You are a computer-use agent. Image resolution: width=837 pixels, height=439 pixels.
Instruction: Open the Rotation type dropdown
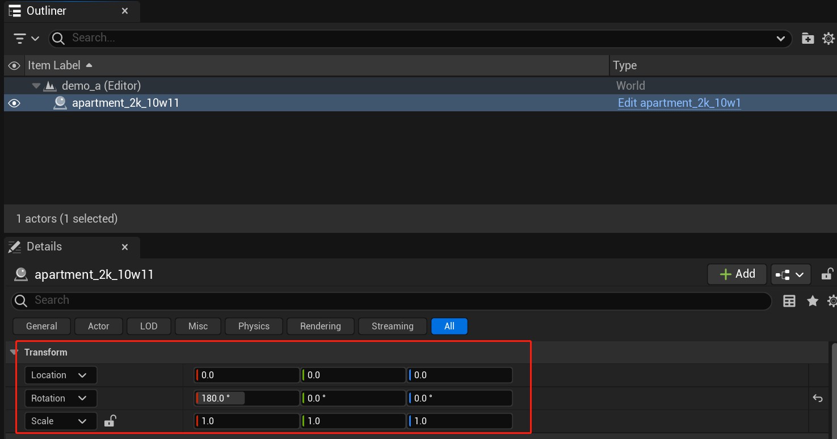point(61,398)
